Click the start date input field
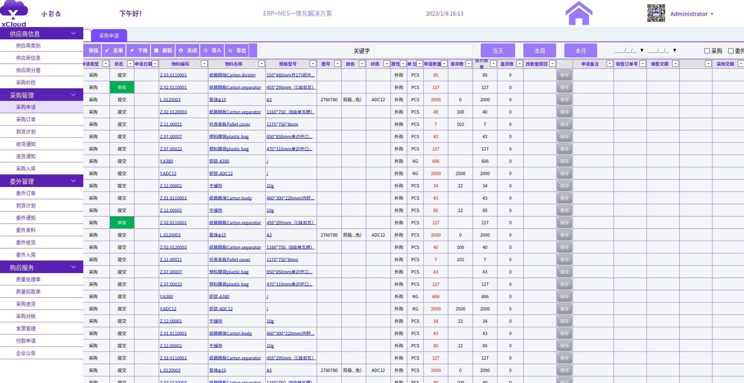This screenshot has width=744, height=383. pos(625,50)
